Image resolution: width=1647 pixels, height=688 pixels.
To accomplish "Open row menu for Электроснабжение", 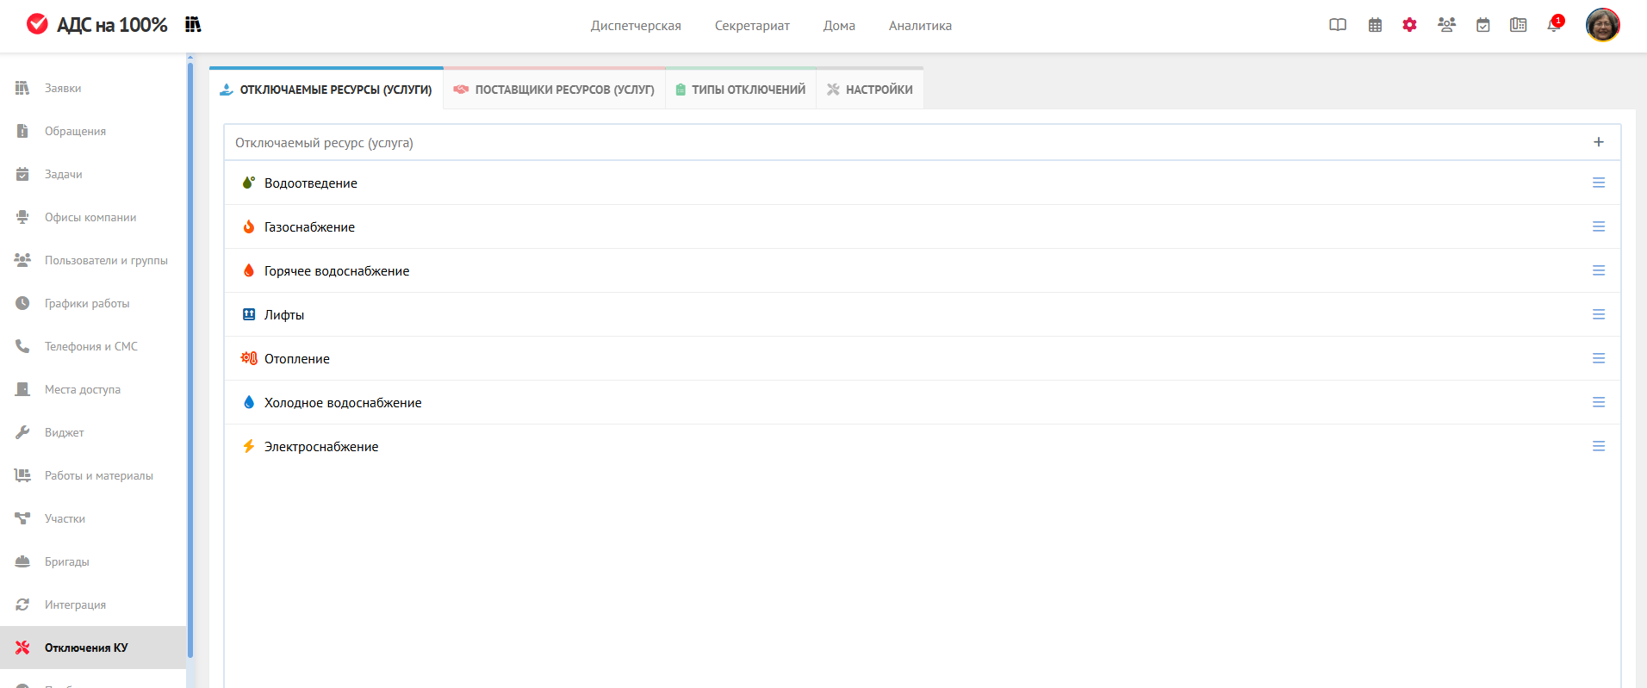I will [x=1598, y=446].
